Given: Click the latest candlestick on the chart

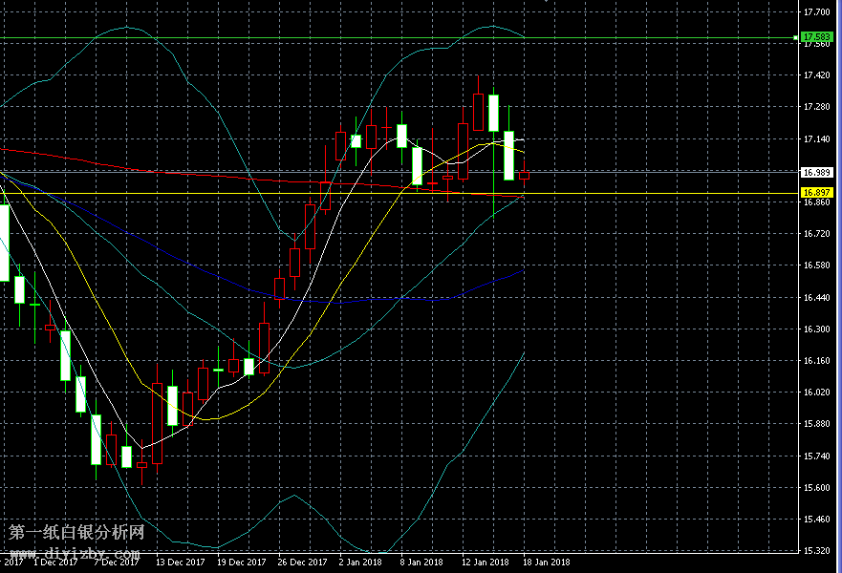Looking at the screenshot, I should 524,174.
